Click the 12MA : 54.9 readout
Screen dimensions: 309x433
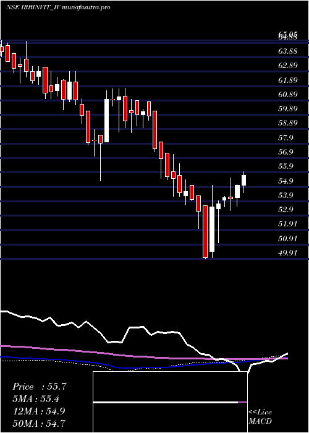coord(39,411)
